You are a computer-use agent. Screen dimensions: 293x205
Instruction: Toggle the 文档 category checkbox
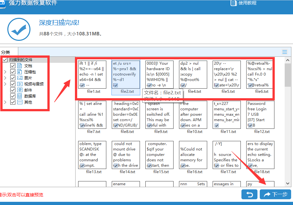(x=13, y=66)
